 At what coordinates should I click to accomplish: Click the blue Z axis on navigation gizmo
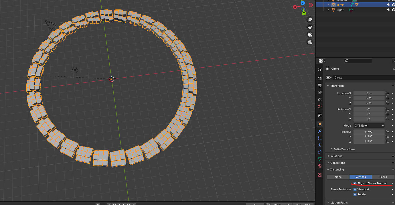pos(303,3)
